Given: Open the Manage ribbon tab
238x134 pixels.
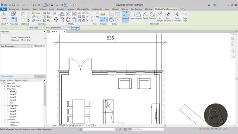Looking at the screenshot, I should pyautogui.click(x=115, y=9).
